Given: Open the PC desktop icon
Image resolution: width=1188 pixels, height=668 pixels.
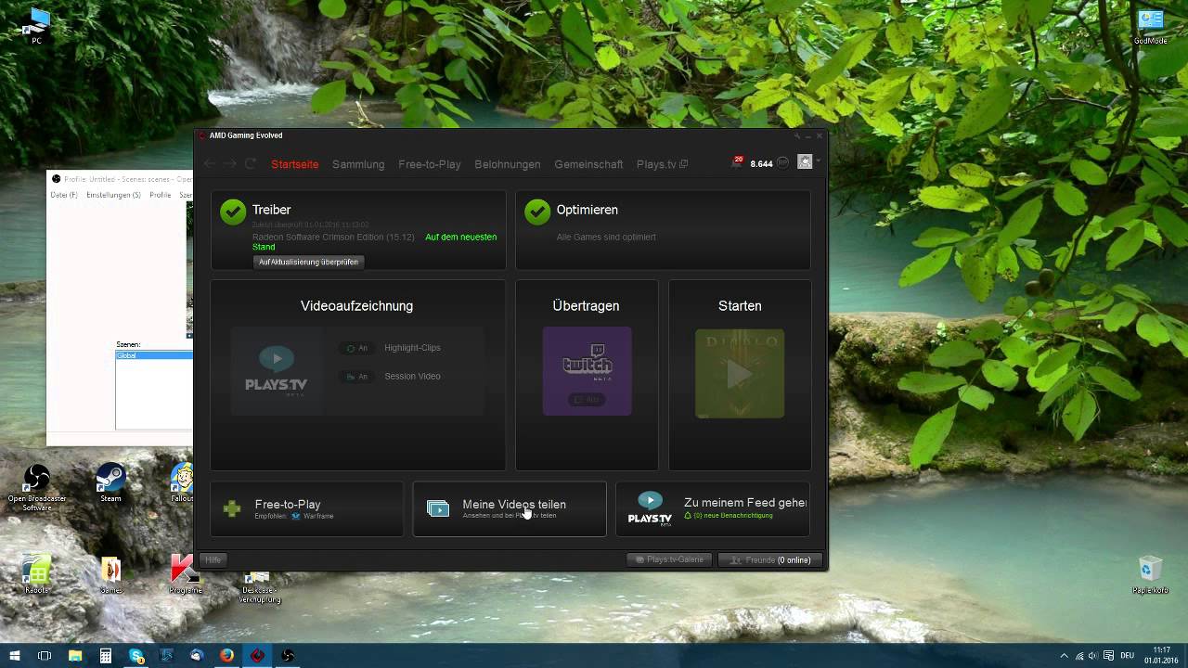Looking at the screenshot, I should tap(37, 26).
